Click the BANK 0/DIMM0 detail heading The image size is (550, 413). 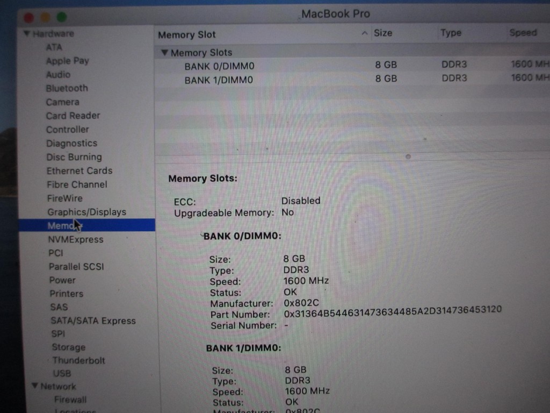coord(242,236)
